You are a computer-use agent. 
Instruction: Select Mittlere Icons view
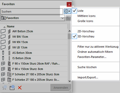pos(96,16)
